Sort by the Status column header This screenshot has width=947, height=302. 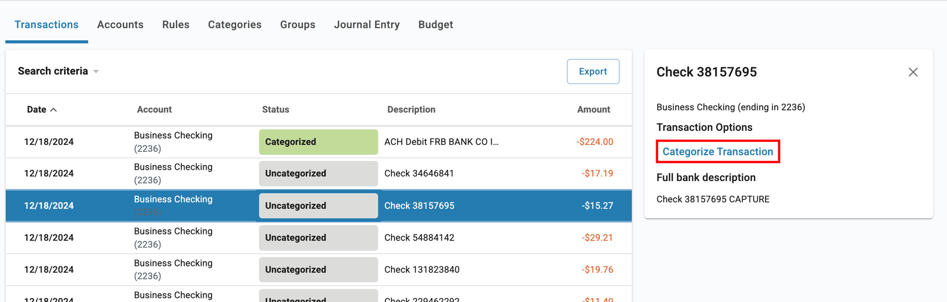276,110
